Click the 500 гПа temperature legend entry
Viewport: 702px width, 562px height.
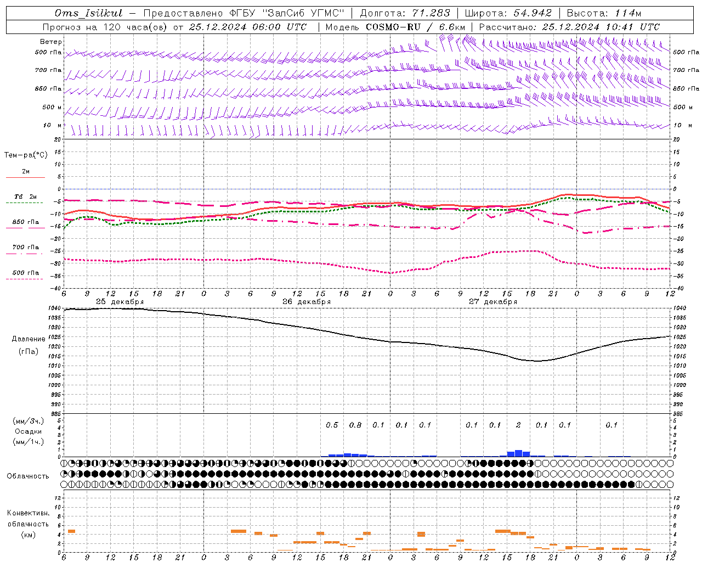pyautogui.click(x=26, y=273)
